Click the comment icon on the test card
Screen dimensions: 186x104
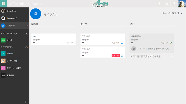34,43
